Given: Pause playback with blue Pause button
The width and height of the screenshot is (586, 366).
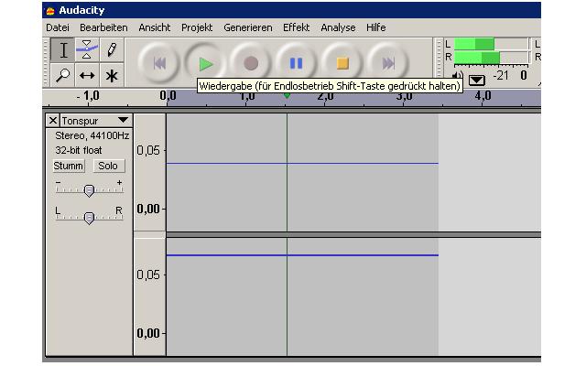Looking at the screenshot, I should (x=297, y=63).
